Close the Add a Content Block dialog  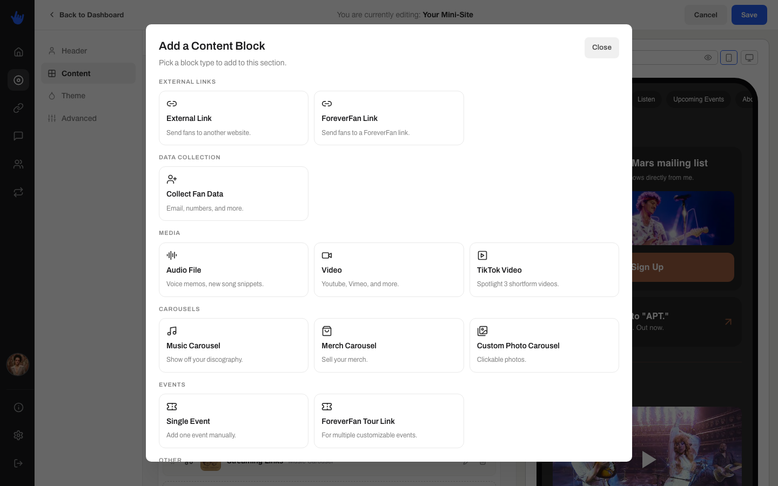pos(601,48)
